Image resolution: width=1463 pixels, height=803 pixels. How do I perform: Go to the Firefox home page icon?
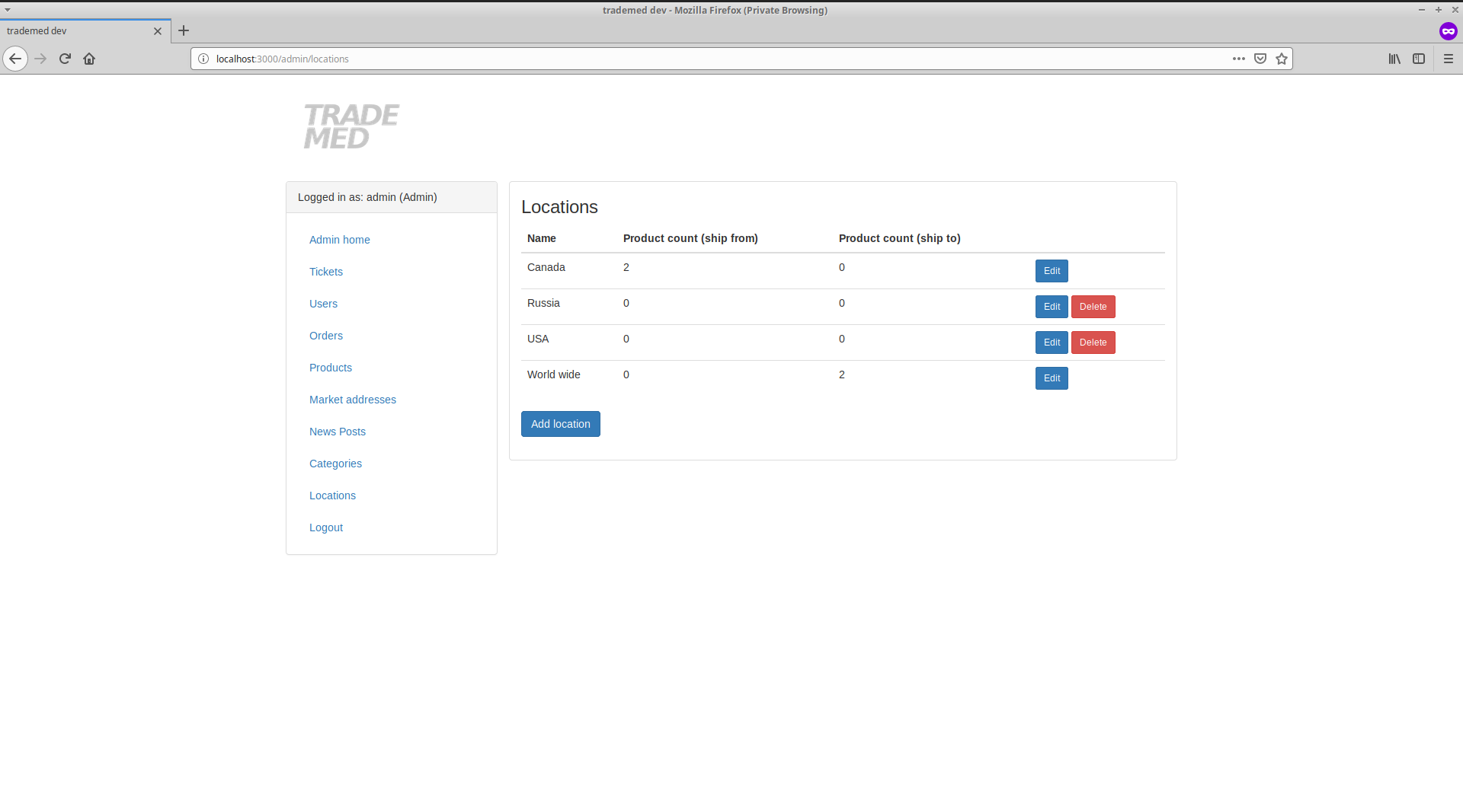pyautogui.click(x=89, y=59)
